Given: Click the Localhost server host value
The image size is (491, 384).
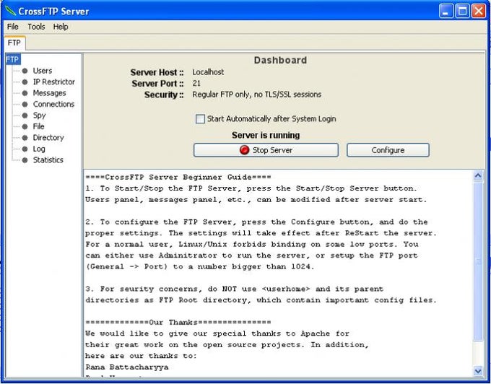Looking at the screenshot, I should coord(208,72).
